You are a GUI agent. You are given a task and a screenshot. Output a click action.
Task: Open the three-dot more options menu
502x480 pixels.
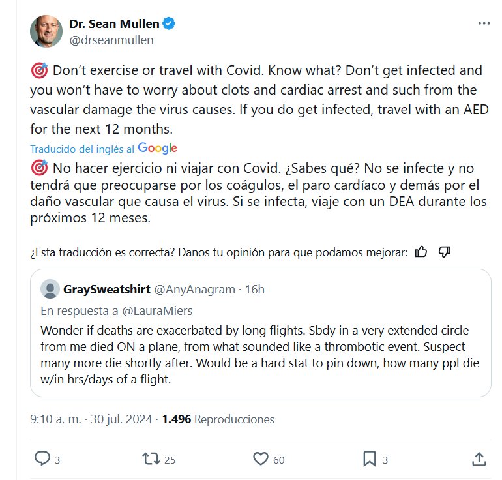pyautogui.click(x=483, y=23)
